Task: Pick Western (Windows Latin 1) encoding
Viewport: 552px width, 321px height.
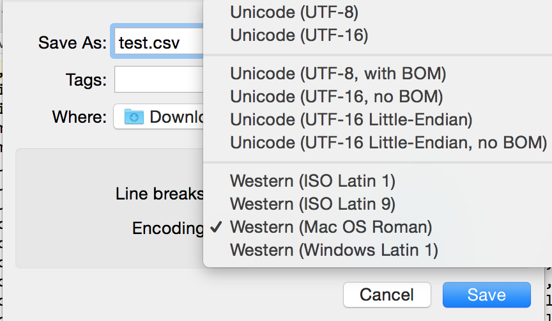Action: [x=378, y=250]
